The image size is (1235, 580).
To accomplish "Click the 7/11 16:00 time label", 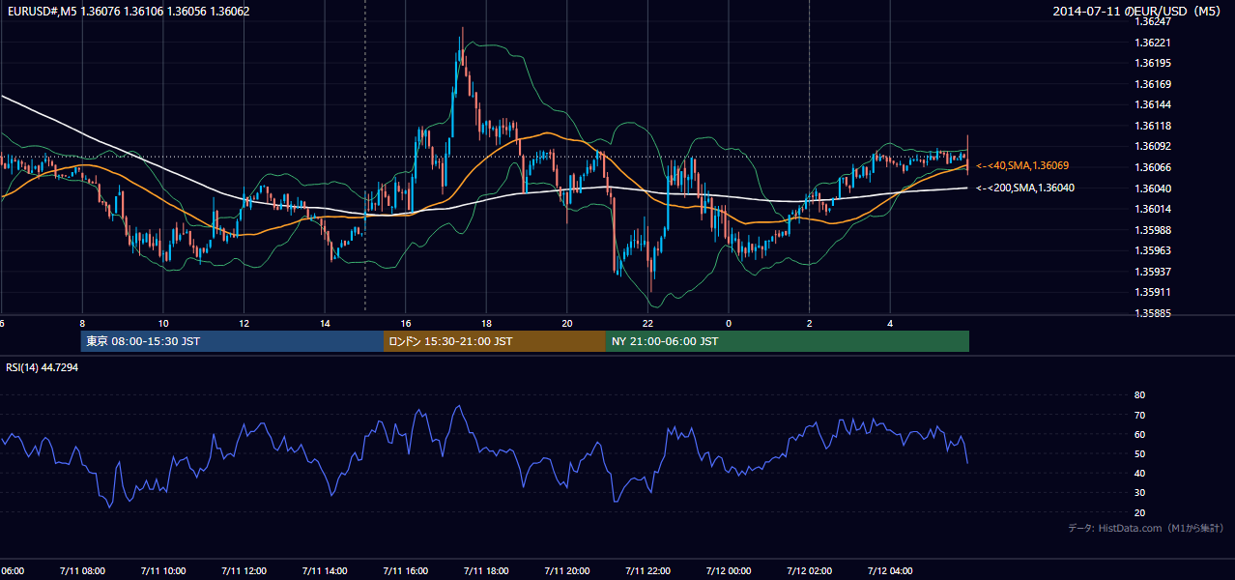I will 406,570.
